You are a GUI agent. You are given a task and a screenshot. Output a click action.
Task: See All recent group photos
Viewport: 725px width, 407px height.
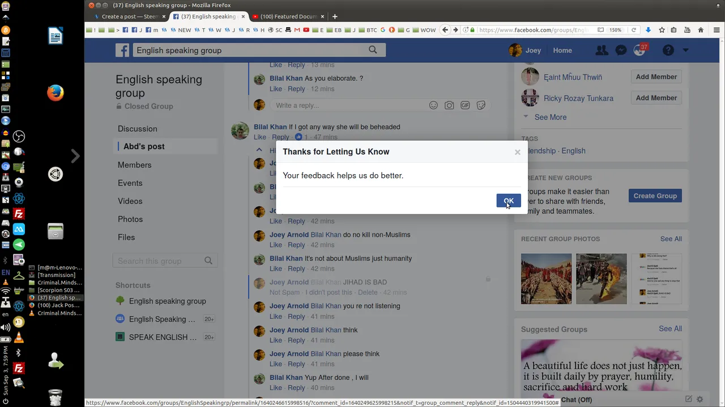pos(671,239)
